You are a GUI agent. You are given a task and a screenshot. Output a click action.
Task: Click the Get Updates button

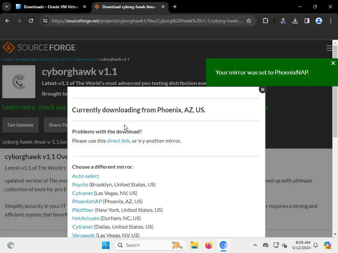point(20,125)
